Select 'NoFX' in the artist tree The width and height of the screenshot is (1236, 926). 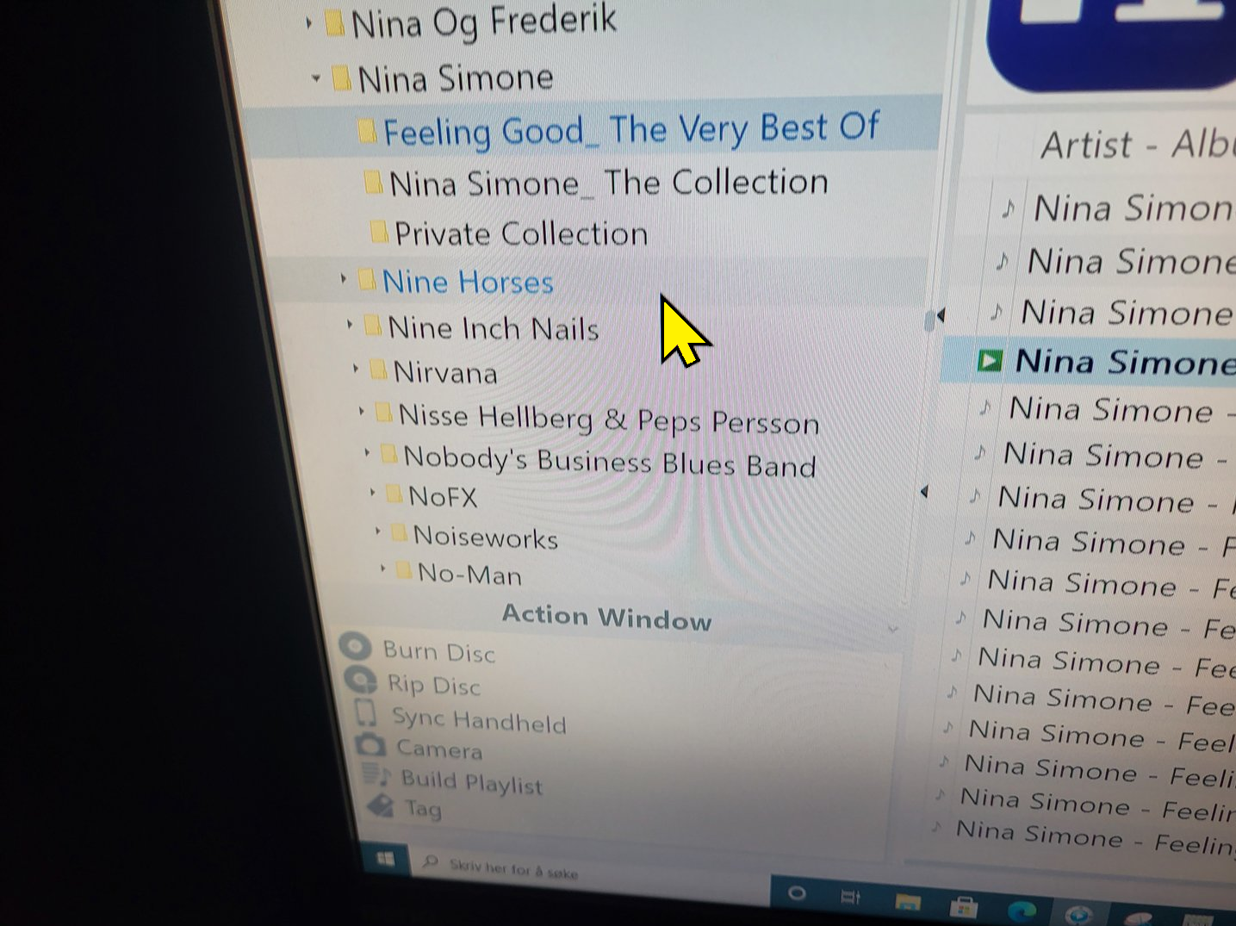point(443,496)
